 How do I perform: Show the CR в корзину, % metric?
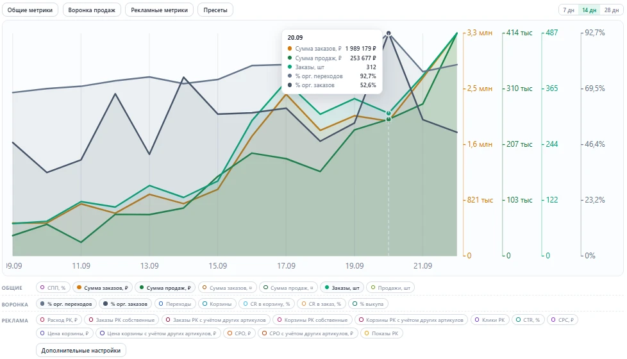[x=266, y=304]
